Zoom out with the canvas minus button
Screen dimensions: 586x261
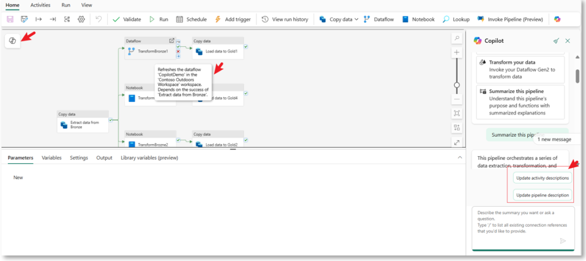pyautogui.click(x=457, y=100)
